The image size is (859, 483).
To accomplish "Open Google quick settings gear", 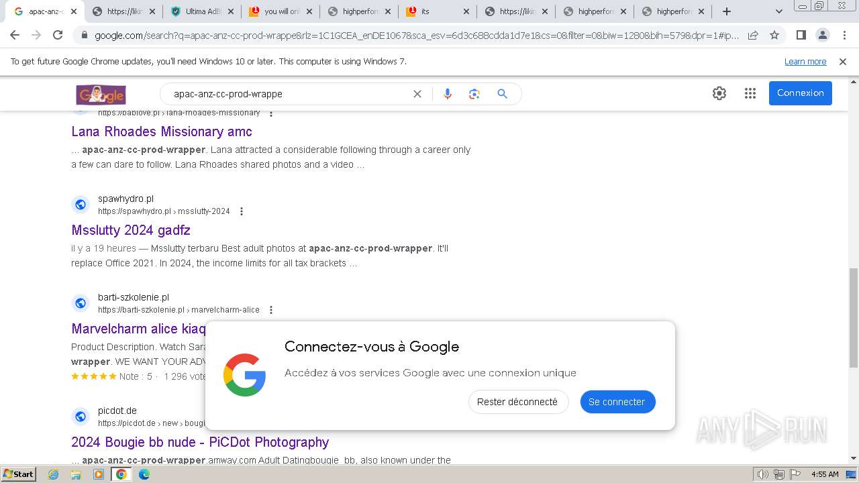I will click(x=719, y=93).
